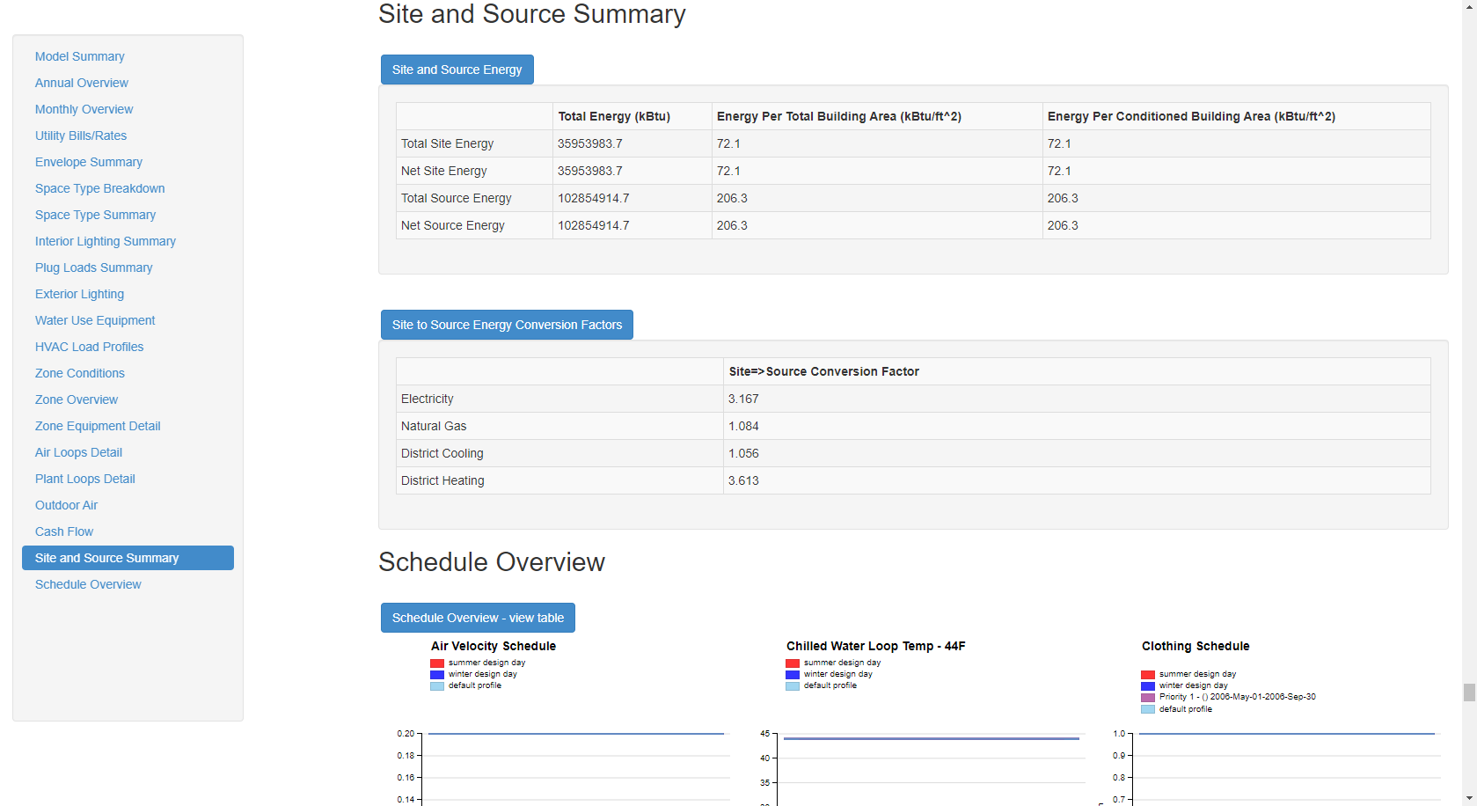
Task: View Air Loops Detail
Action: point(77,452)
